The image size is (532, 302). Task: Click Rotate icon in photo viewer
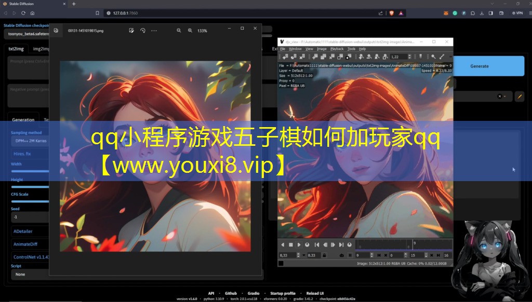pos(143,31)
